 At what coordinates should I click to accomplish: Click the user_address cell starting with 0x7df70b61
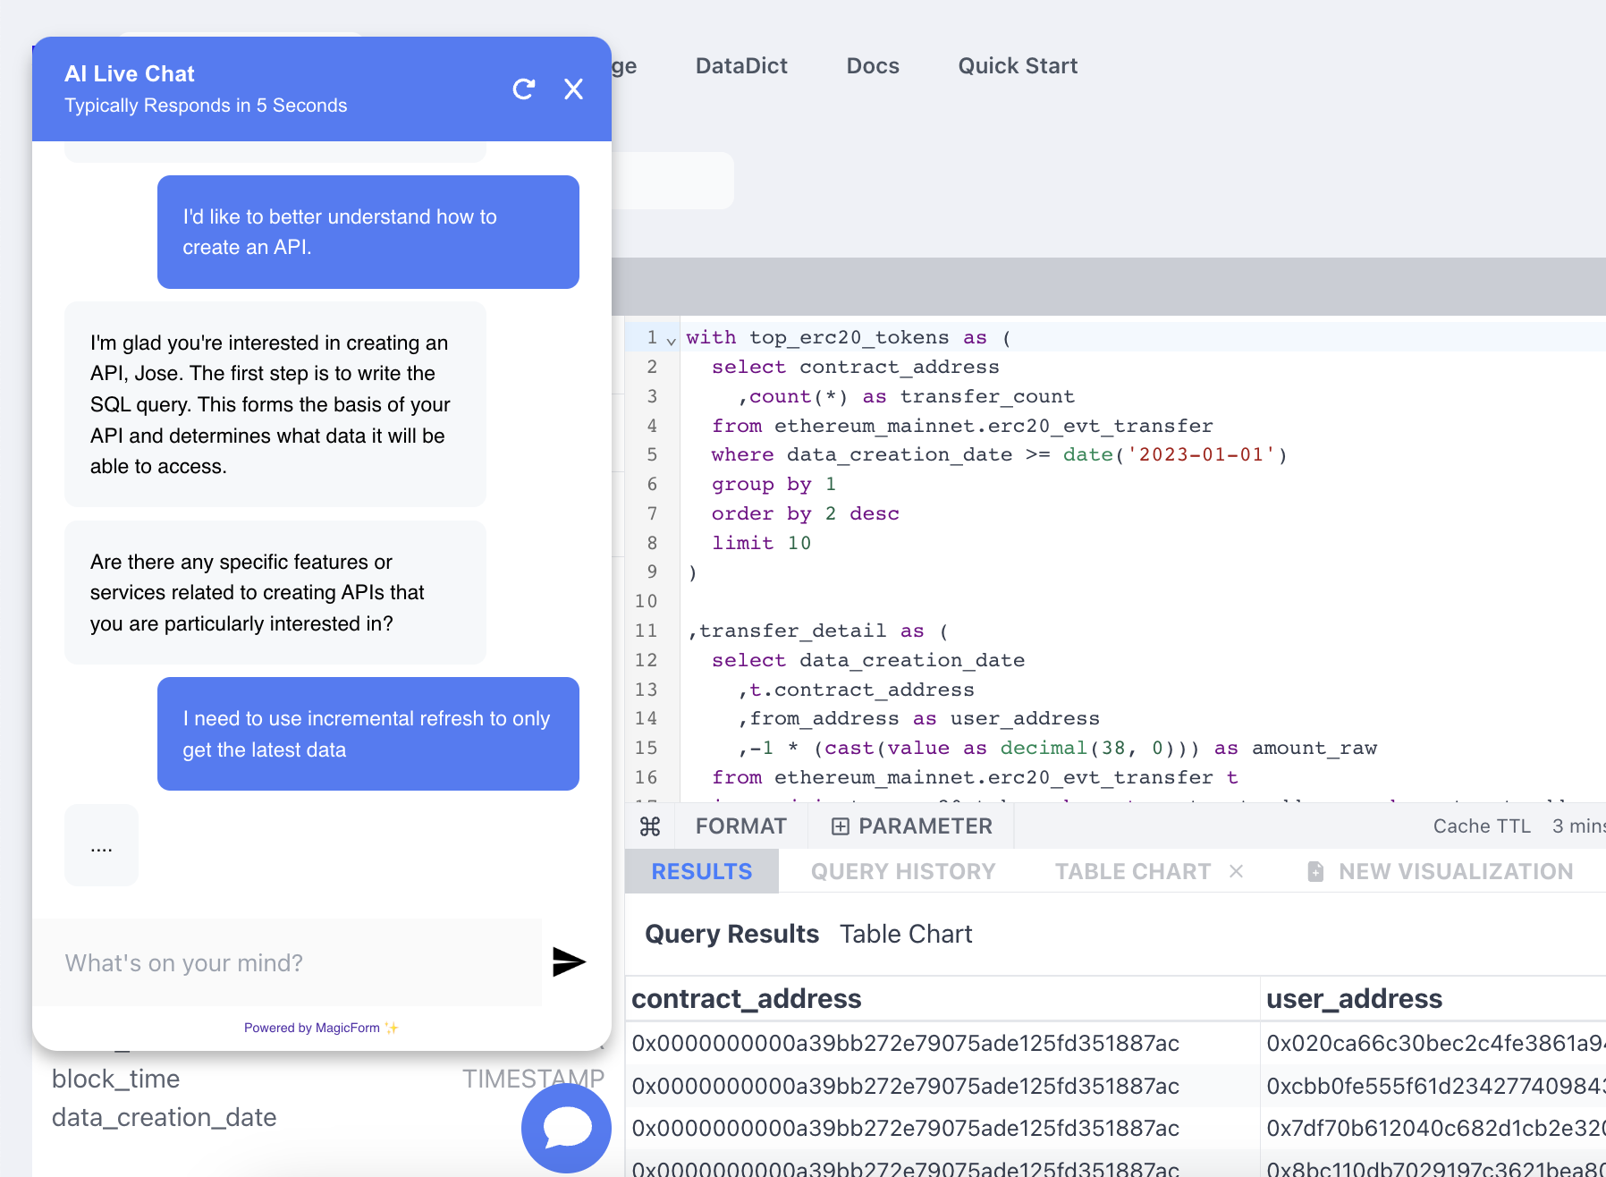tap(1435, 1128)
